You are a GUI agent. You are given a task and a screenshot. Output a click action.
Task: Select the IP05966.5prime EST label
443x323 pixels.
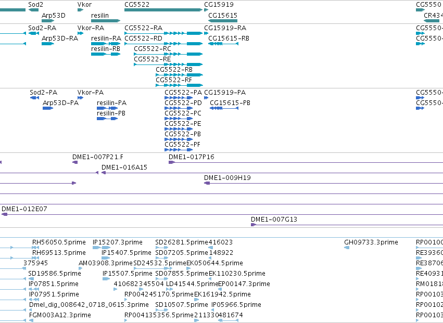click(x=236, y=305)
